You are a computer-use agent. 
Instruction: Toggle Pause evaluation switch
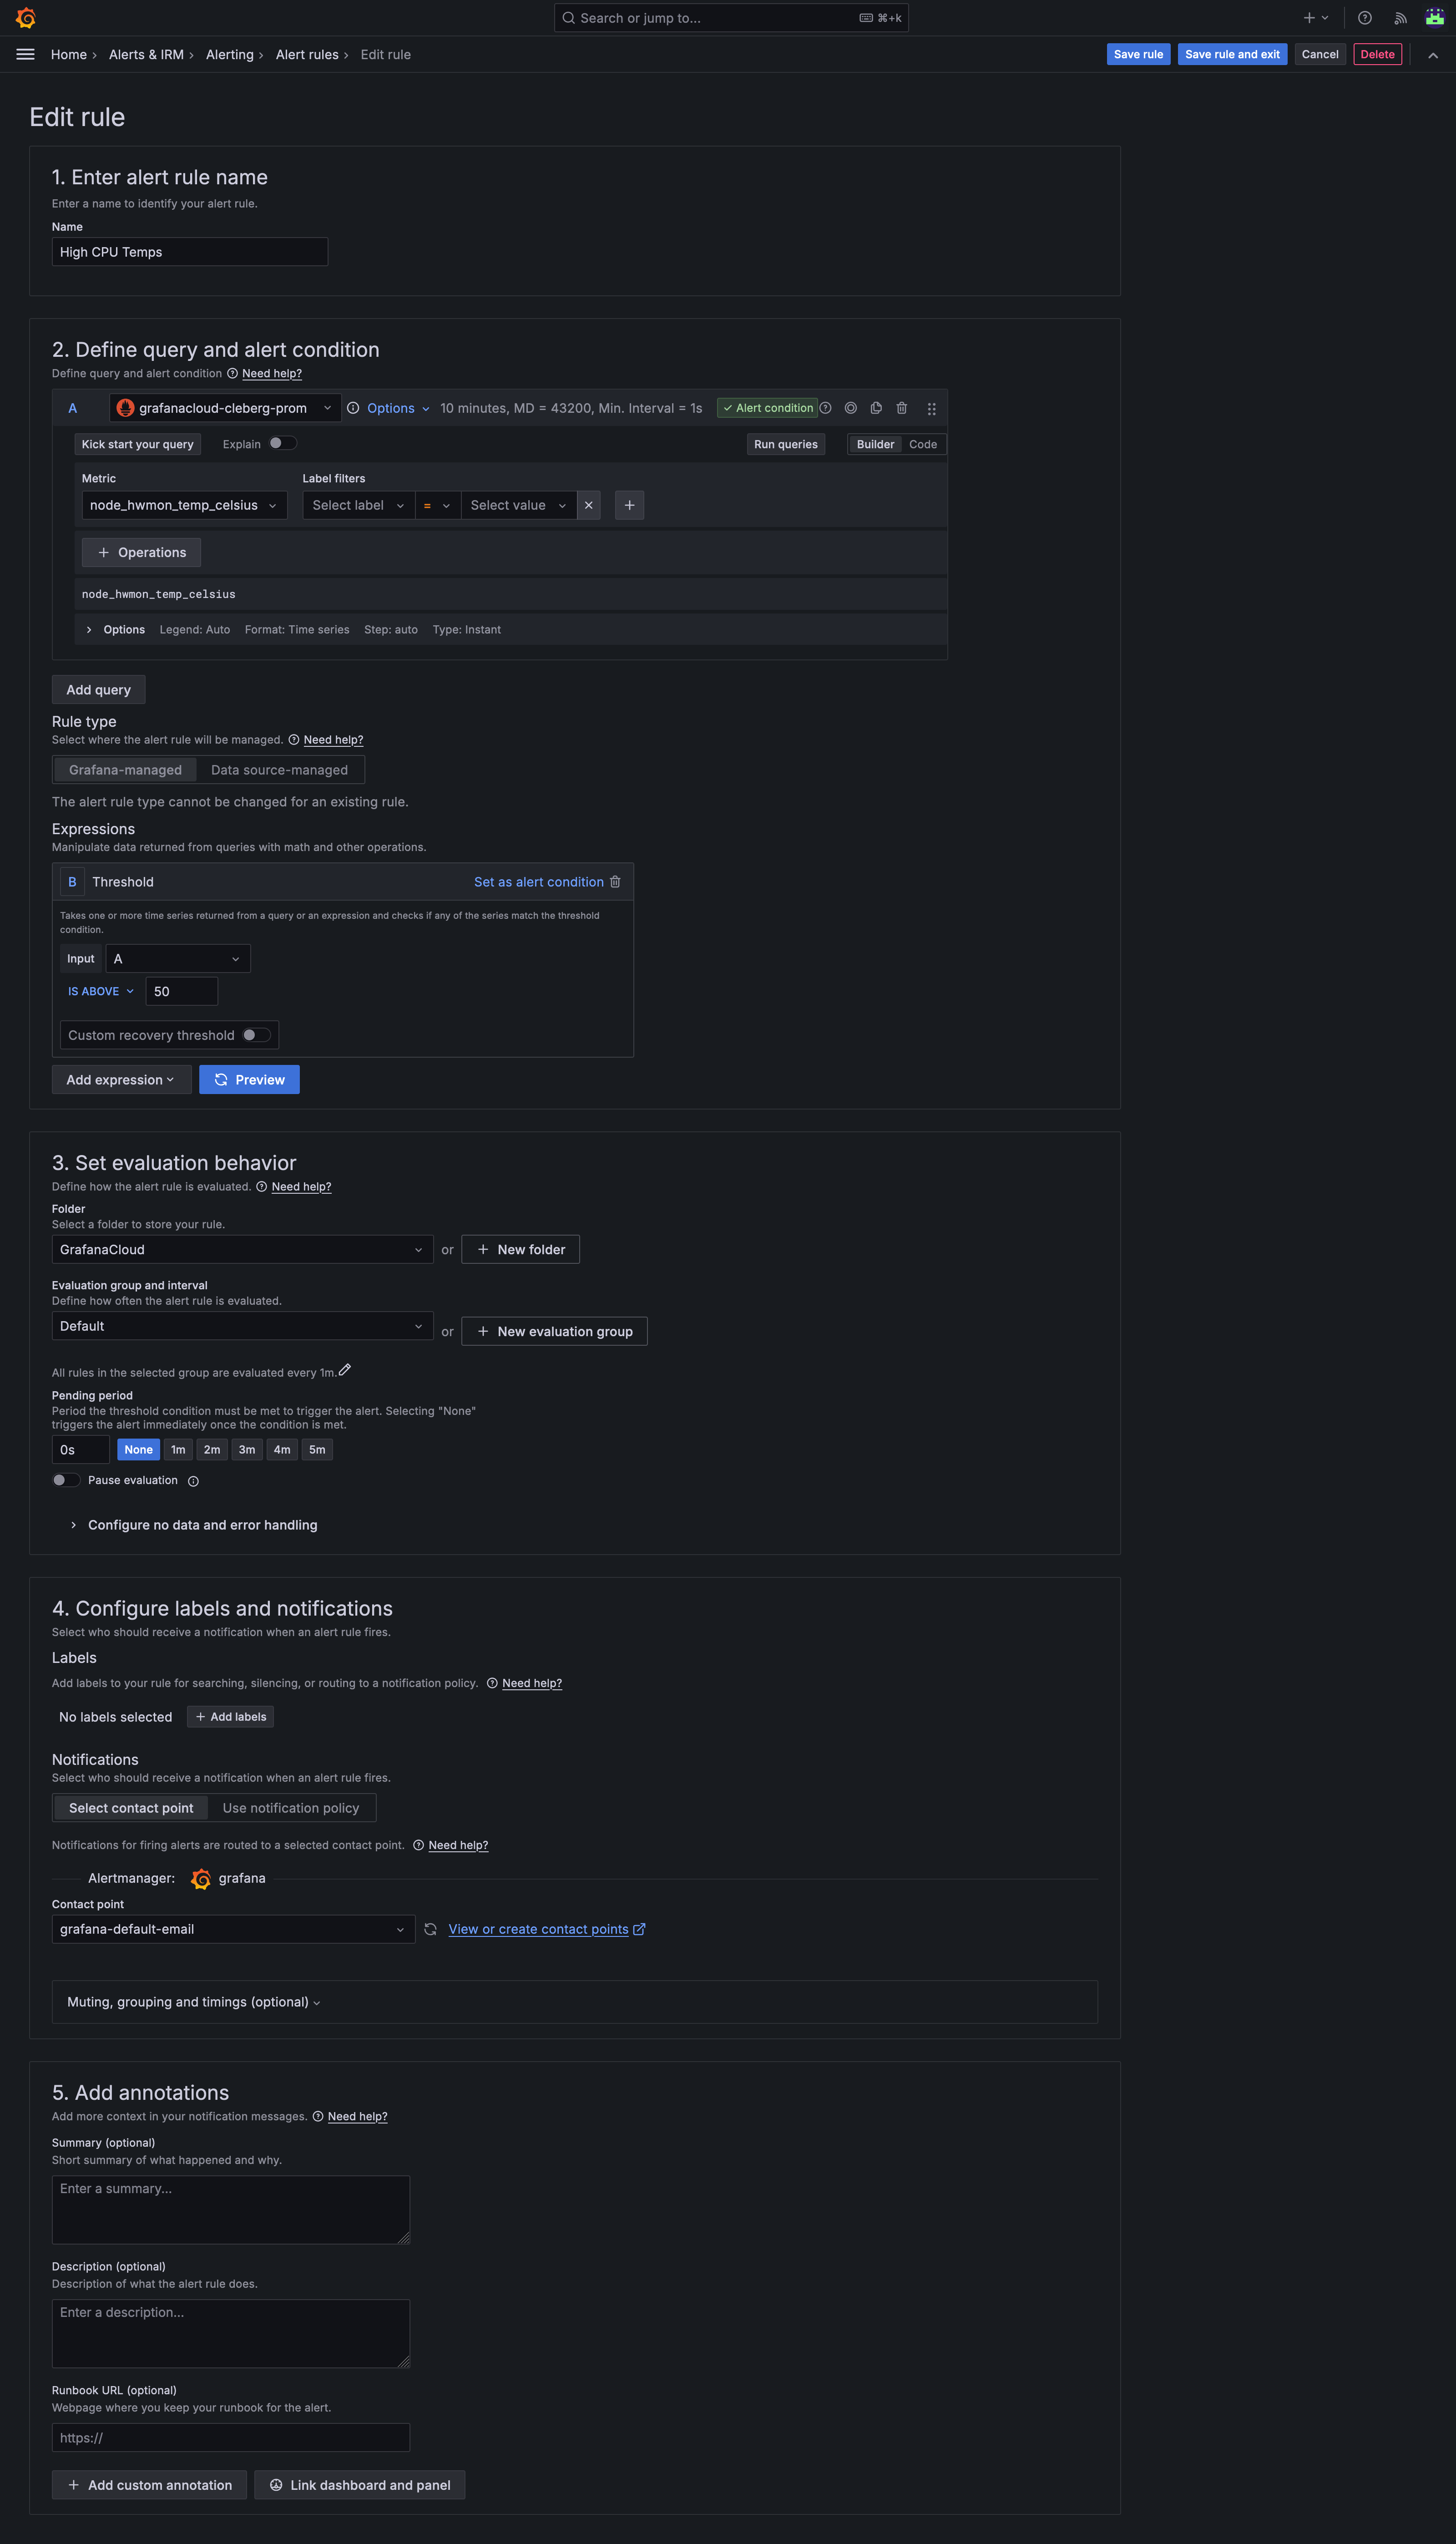point(66,1480)
